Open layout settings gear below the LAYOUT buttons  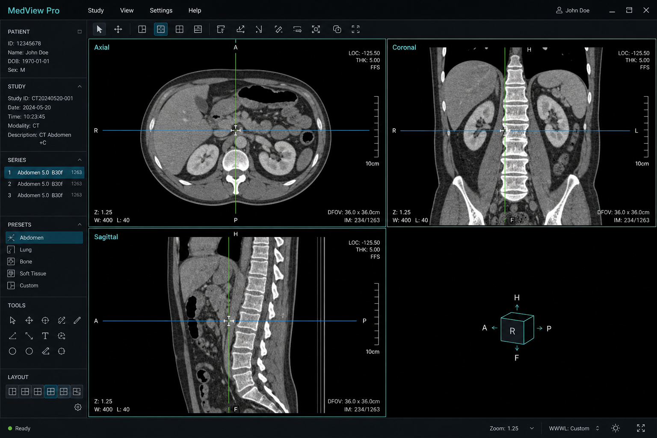78,407
